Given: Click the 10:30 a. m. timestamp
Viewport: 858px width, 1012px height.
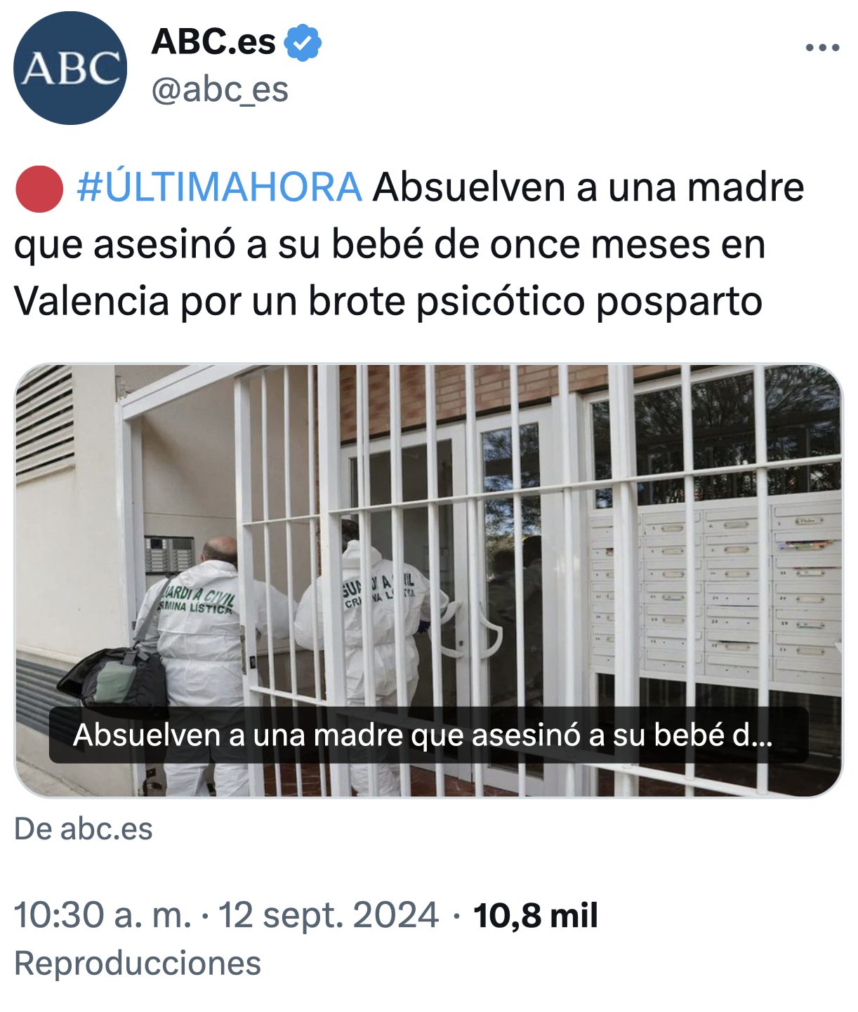Looking at the screenshot, I should tap(103, 915).
